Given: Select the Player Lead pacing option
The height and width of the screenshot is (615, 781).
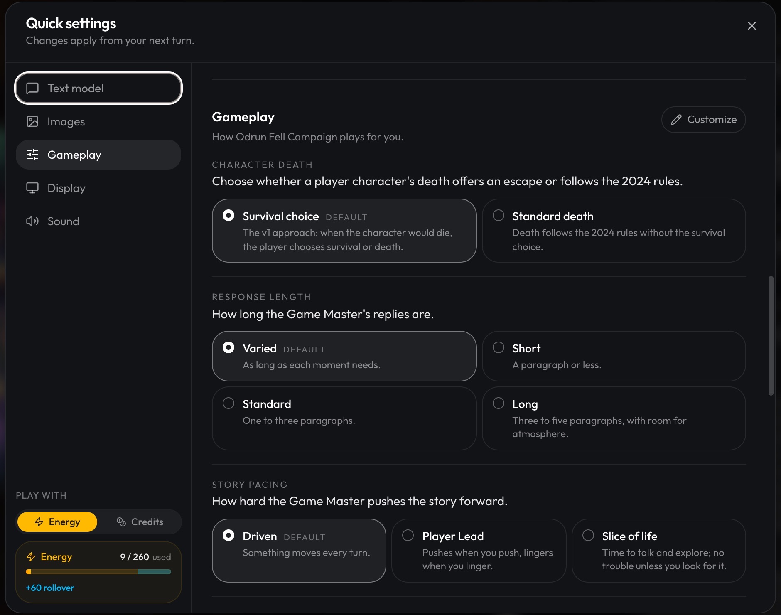Looking at the screenshot, I should [479, 551].
